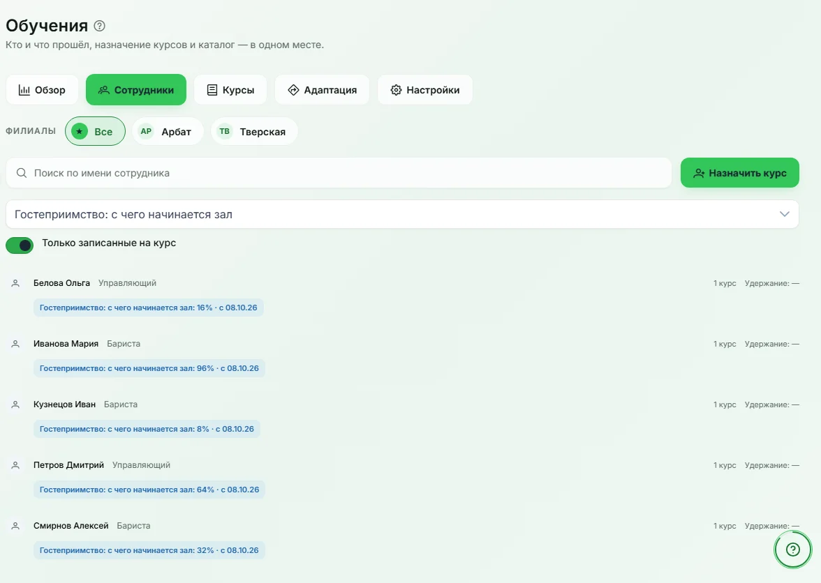Select employee name Петров Дмитрий

click(x=68, y=465)
